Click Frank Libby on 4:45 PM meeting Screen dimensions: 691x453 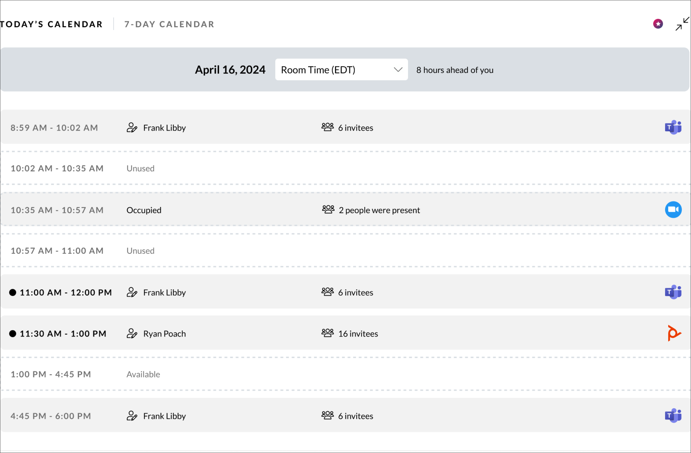pyautogui.click(x=164, y=416)
